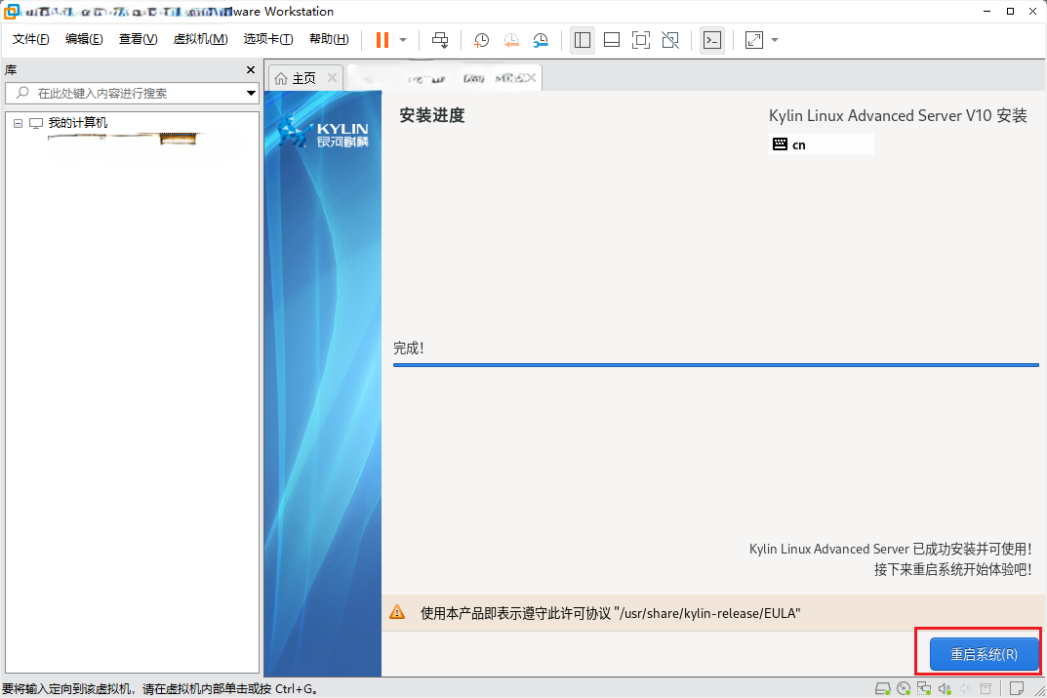This screenshot has height=698, width=1047.
Task: Take a snapshot of the virtual machine
Action: click(481, 40)
